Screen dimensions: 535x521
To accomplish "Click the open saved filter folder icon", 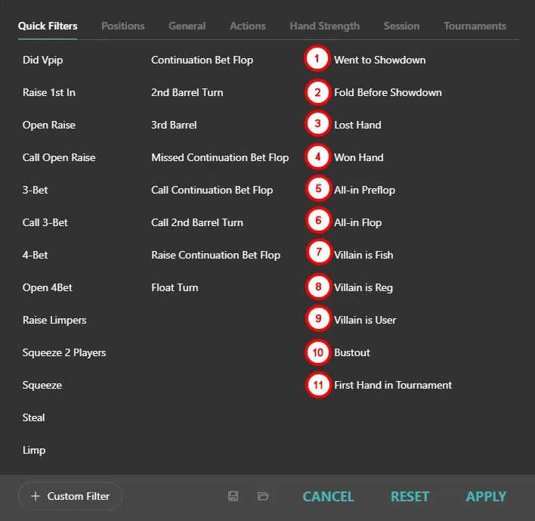I will 263,496.
